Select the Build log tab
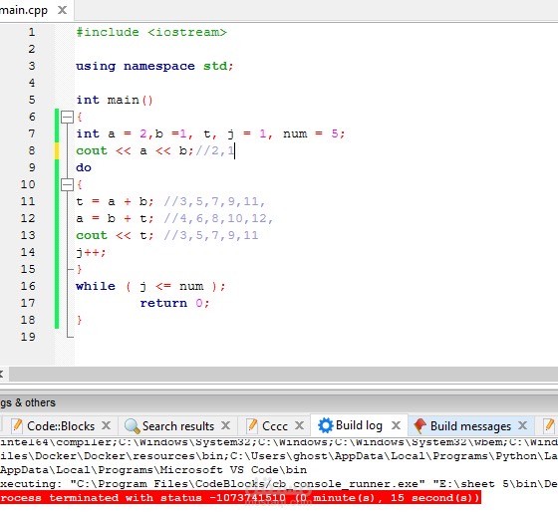 [x=359, y=425]
